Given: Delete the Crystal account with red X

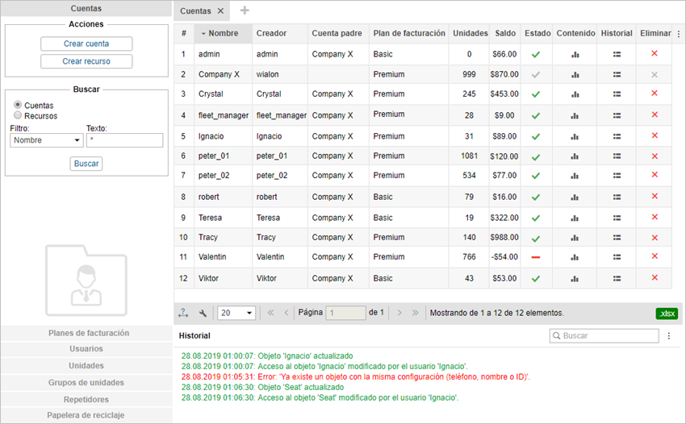Looking at the screenshot, I should point(655,94).
